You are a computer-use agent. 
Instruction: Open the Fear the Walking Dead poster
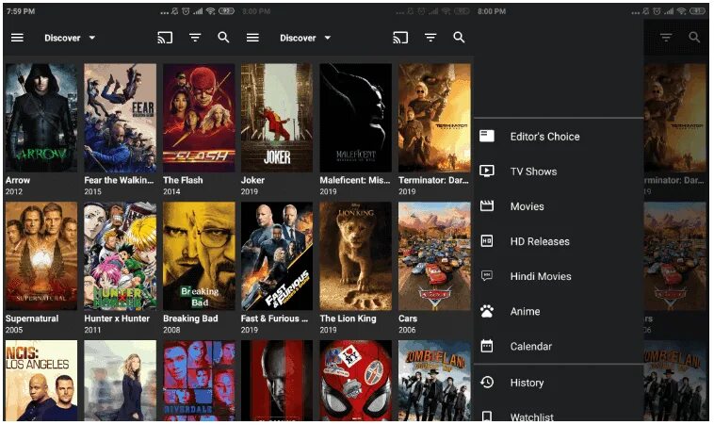point(121,118)
